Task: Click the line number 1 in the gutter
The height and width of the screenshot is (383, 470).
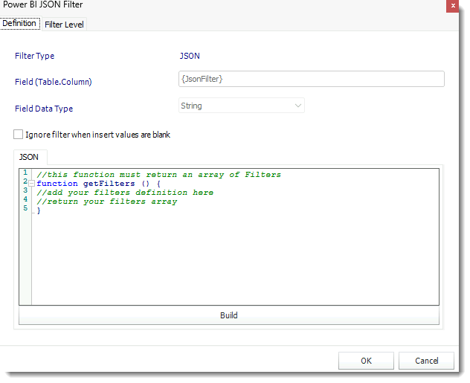Action: [x=25, y=173]
